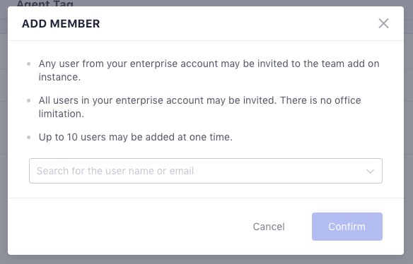Image resolution: width=413 pixels, height=264 pixels.
Task: Cancel adding a member
Action: click(269, 227)
